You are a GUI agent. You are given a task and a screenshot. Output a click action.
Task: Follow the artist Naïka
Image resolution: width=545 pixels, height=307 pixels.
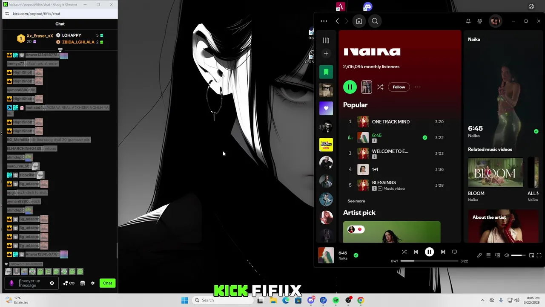click(399, 87)
